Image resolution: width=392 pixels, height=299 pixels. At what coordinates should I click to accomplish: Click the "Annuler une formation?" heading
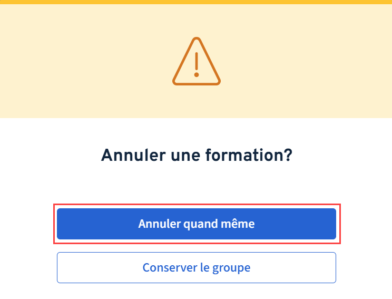[196, 156]
